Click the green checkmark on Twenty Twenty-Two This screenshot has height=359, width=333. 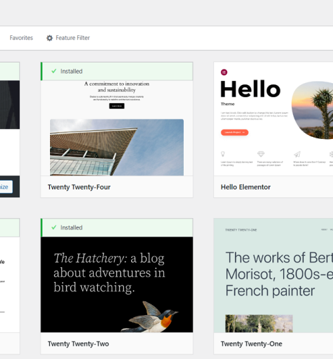[x=54, y=227]
